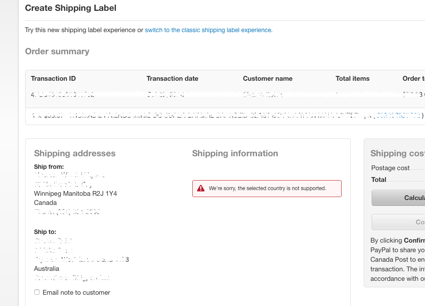This screenshot has height=306, width=425.
Task: Click the Shipping addresses heading
Action: 75,153
